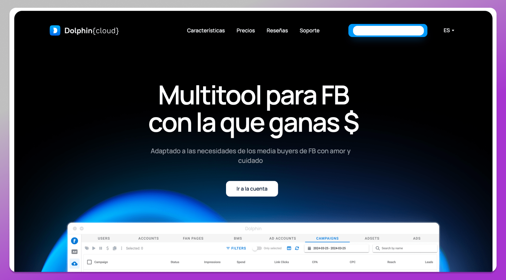Open the FILTERS button
Screen dimensions: 506x280
click(x=236, y=248)
